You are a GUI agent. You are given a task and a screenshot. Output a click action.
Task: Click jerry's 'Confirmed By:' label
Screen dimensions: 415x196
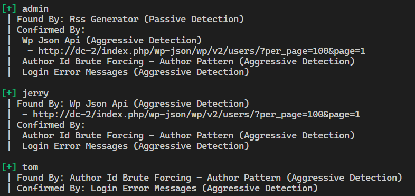[51, 125]
